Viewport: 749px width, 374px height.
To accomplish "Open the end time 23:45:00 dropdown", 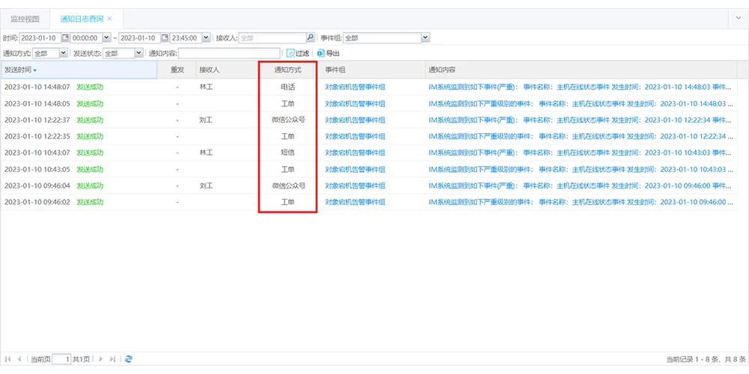I will pyautogui.click(x=206, y=37).
